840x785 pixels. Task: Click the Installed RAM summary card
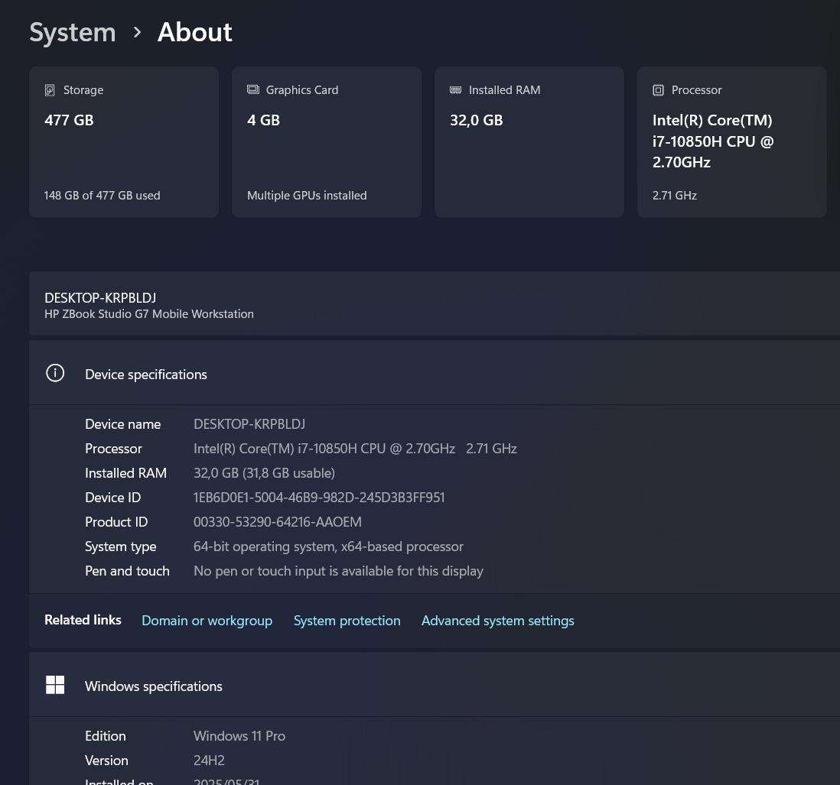point(529,141)
